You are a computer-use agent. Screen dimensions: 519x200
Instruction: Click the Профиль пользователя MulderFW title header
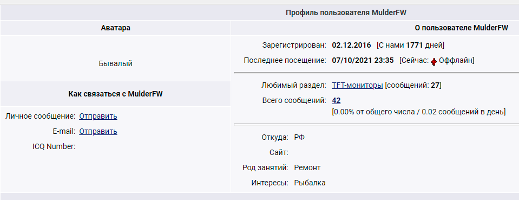click(x=346, y=12)
